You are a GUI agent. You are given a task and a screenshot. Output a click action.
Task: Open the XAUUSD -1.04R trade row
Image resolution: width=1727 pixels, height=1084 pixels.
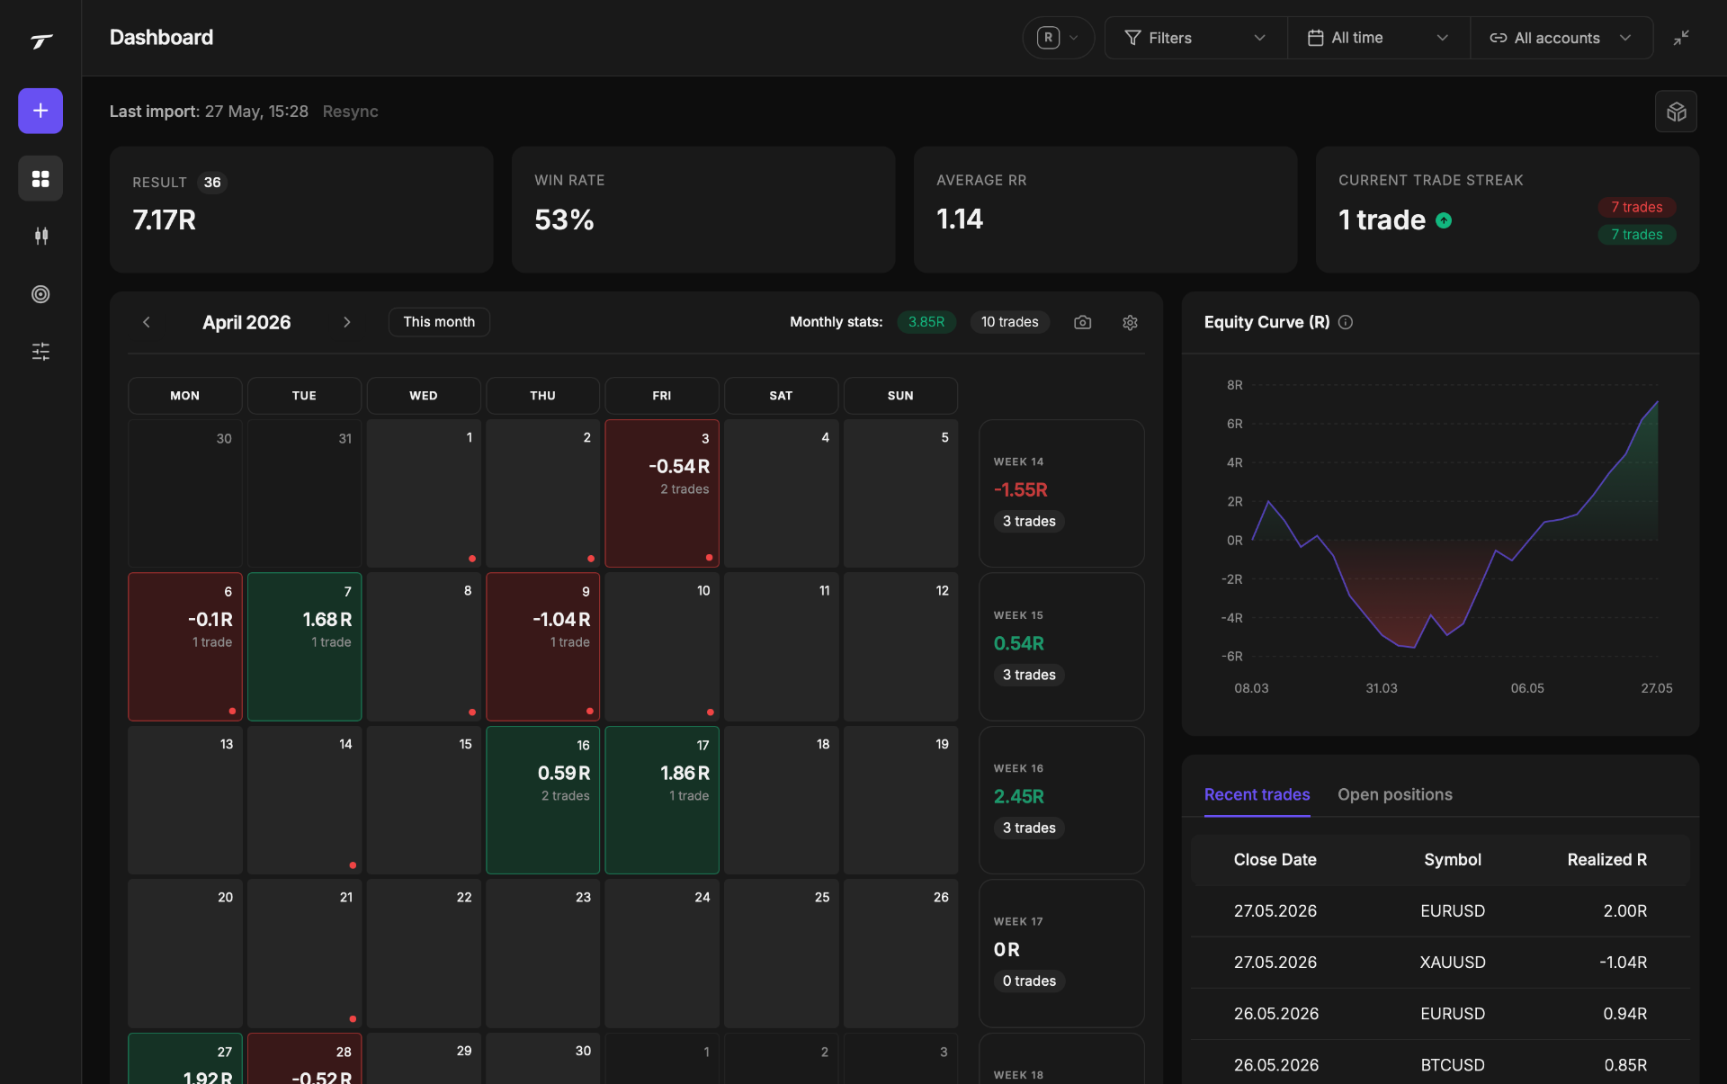click(1440, 963)
